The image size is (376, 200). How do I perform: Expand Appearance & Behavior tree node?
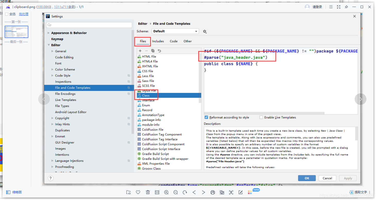(x=49, y=33)
